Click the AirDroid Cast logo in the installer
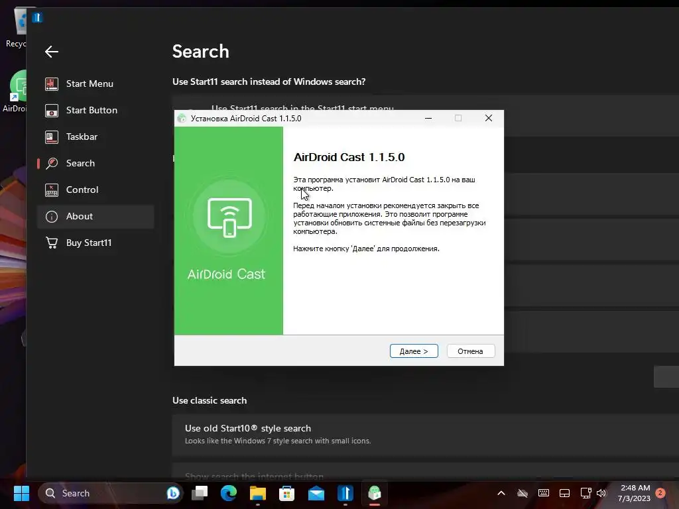 (x=229, y=217)
